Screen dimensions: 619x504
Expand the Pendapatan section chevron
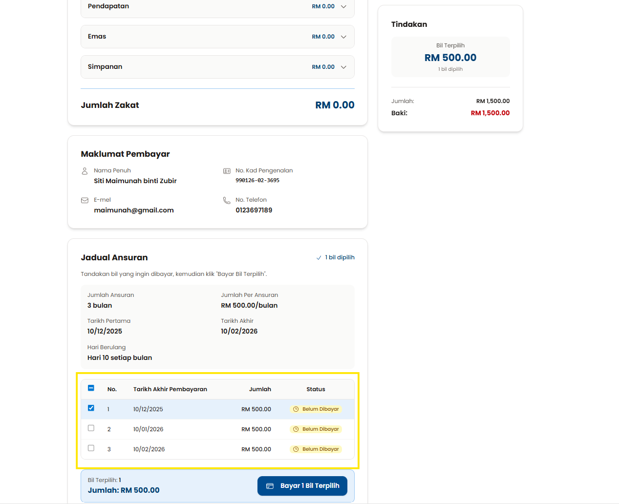(x=343, y=7)
